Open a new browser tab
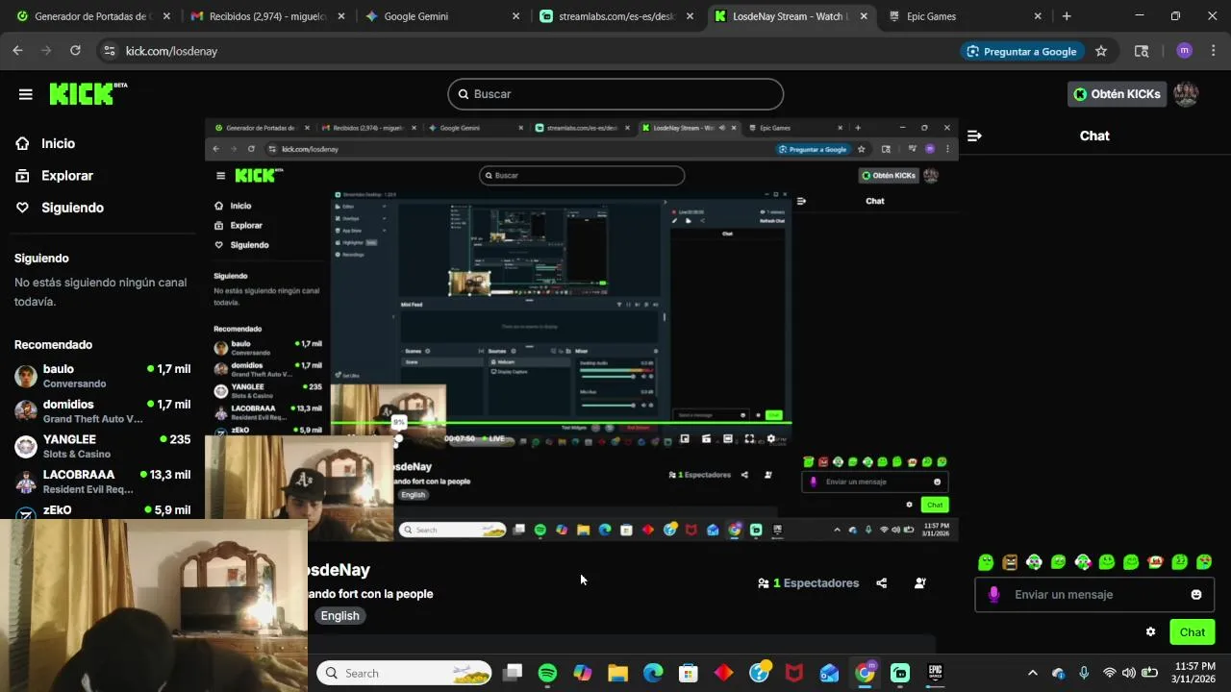Image resolution: width=1231 pixels, height=692 pixels. [1067, 16]
